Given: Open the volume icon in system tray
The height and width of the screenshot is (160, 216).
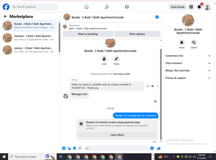Looking at the screenshot, I should click(194, 157).
